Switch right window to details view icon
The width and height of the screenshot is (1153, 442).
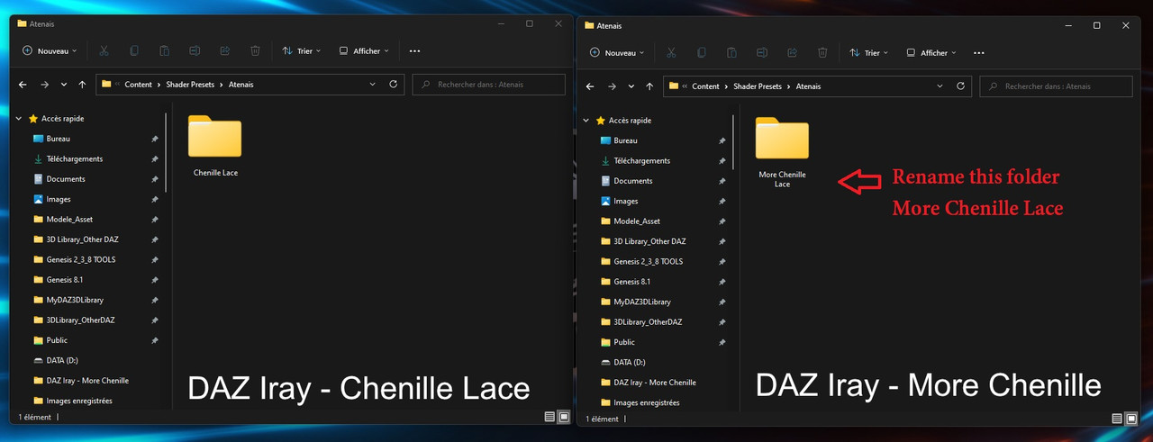coord(1117,419)
